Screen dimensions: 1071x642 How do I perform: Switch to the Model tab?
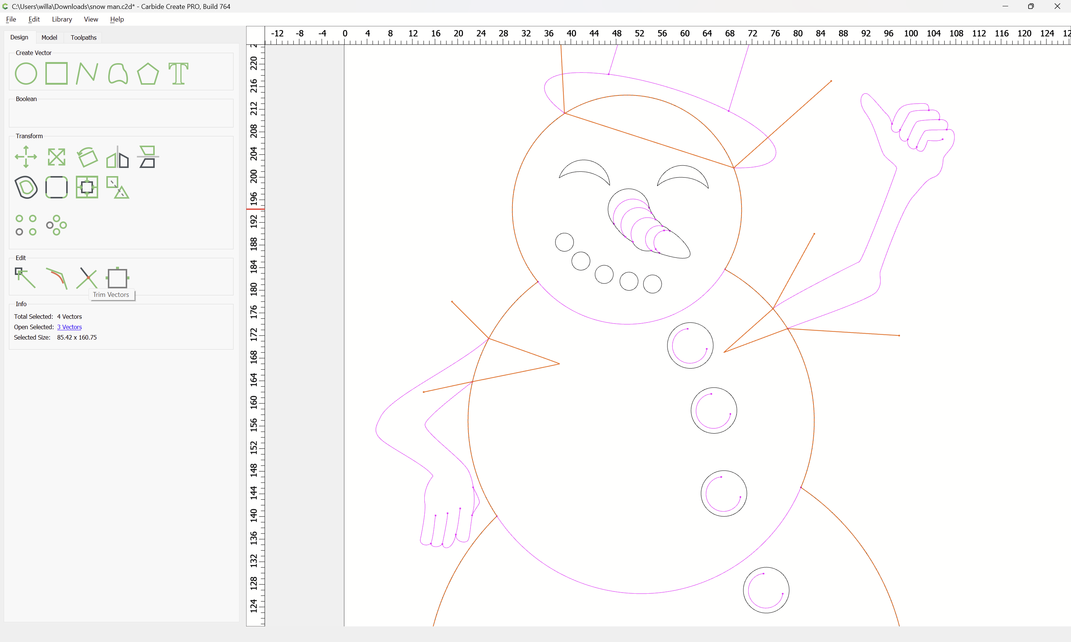(49, 38)
